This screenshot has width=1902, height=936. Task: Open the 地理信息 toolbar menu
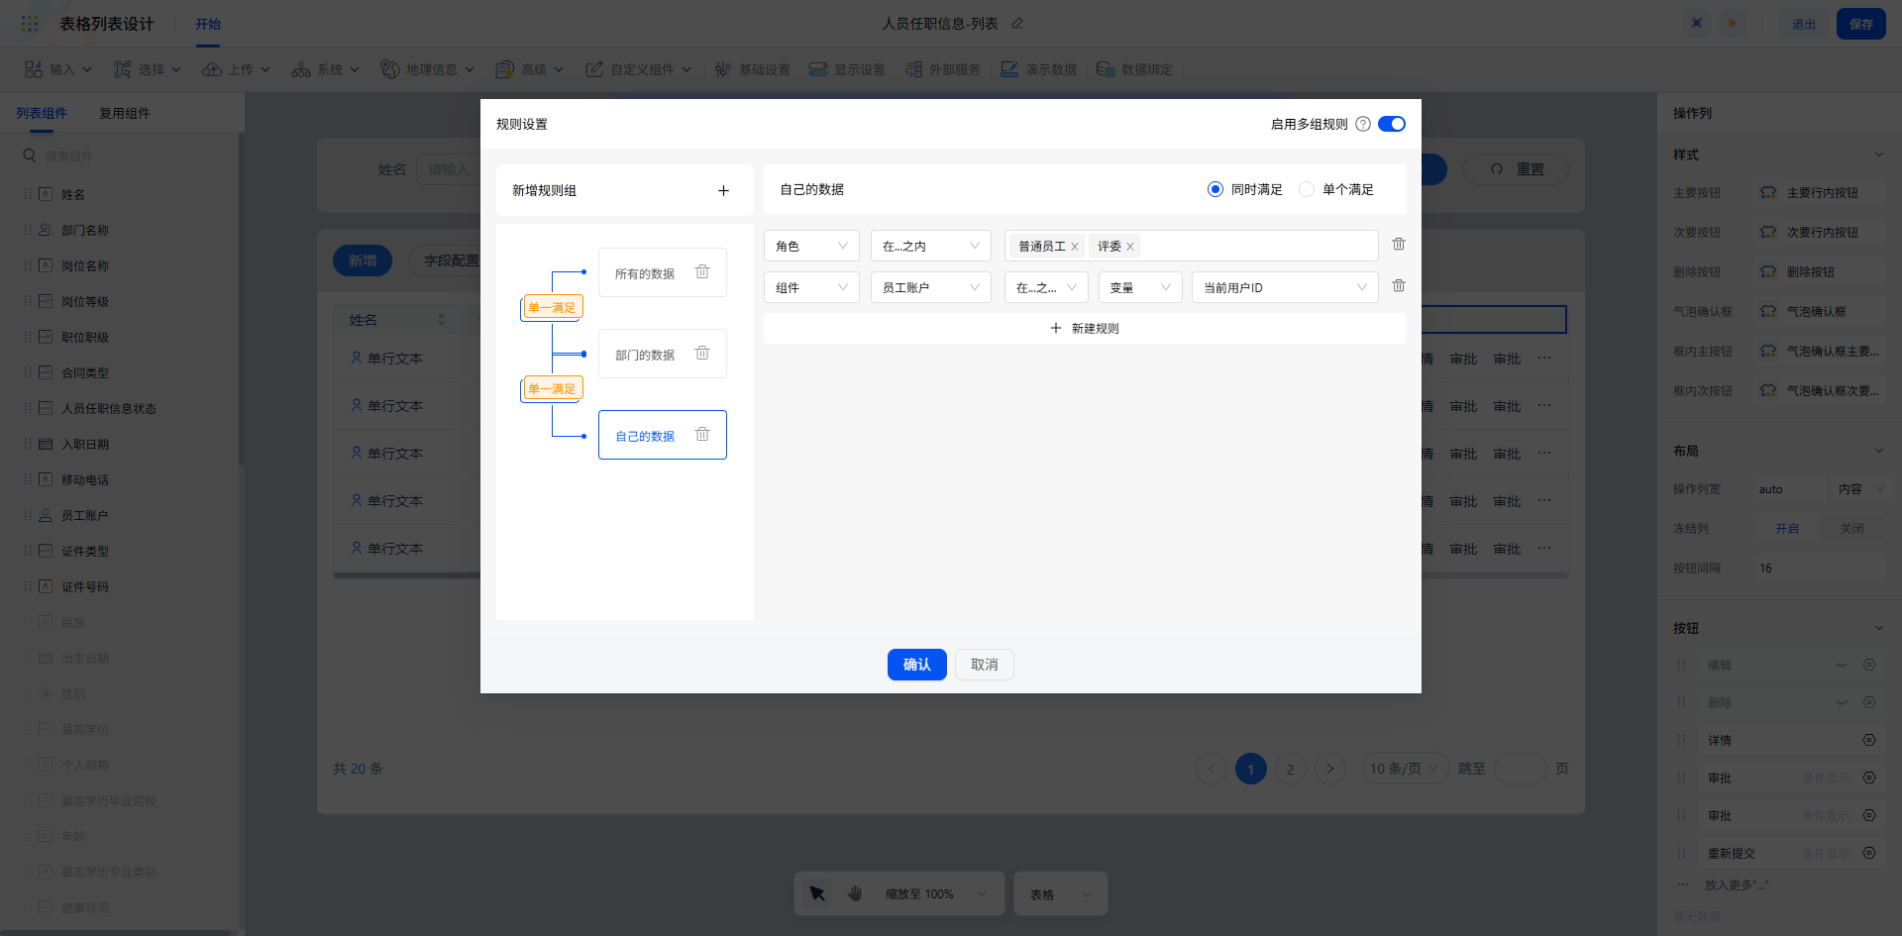pyautogui.click(x=428, y=69)
